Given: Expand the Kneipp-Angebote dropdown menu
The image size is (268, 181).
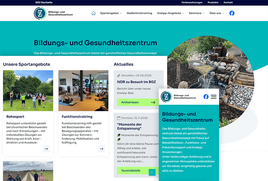Looking at the screenshot, I should (x=171, y=13).
